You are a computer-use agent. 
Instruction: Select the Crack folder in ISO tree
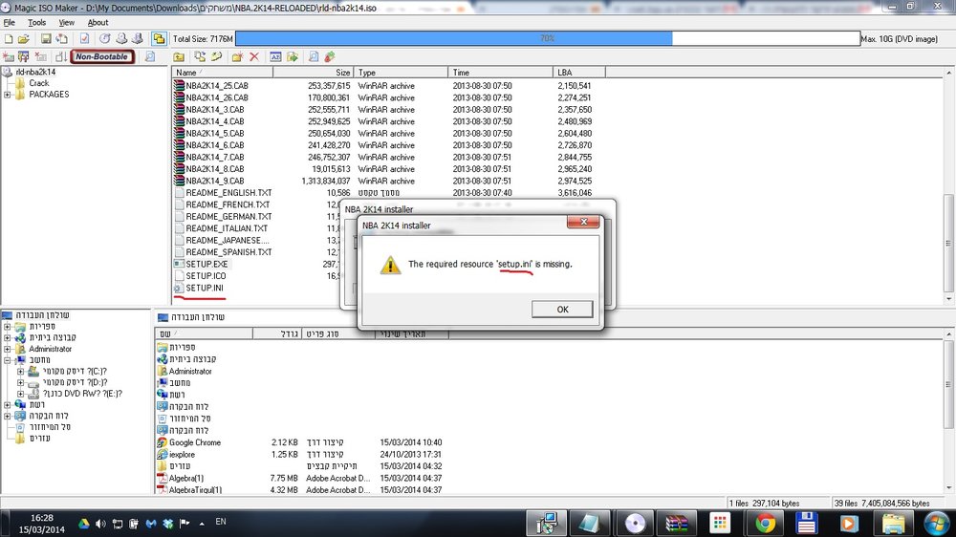pyautogui.click(x=38, y=83)
